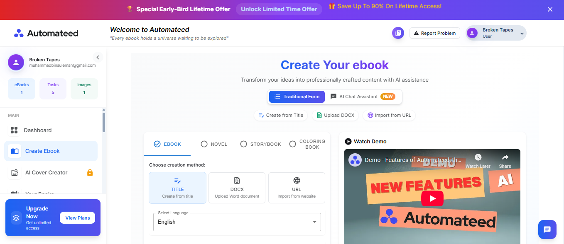This screenshot has height=244, width=564.
Task: Click the Traditional Form list icon
Action: pos(277,97)
